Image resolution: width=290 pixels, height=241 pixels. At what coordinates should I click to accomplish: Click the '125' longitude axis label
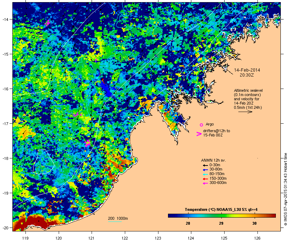coord(224,238)
